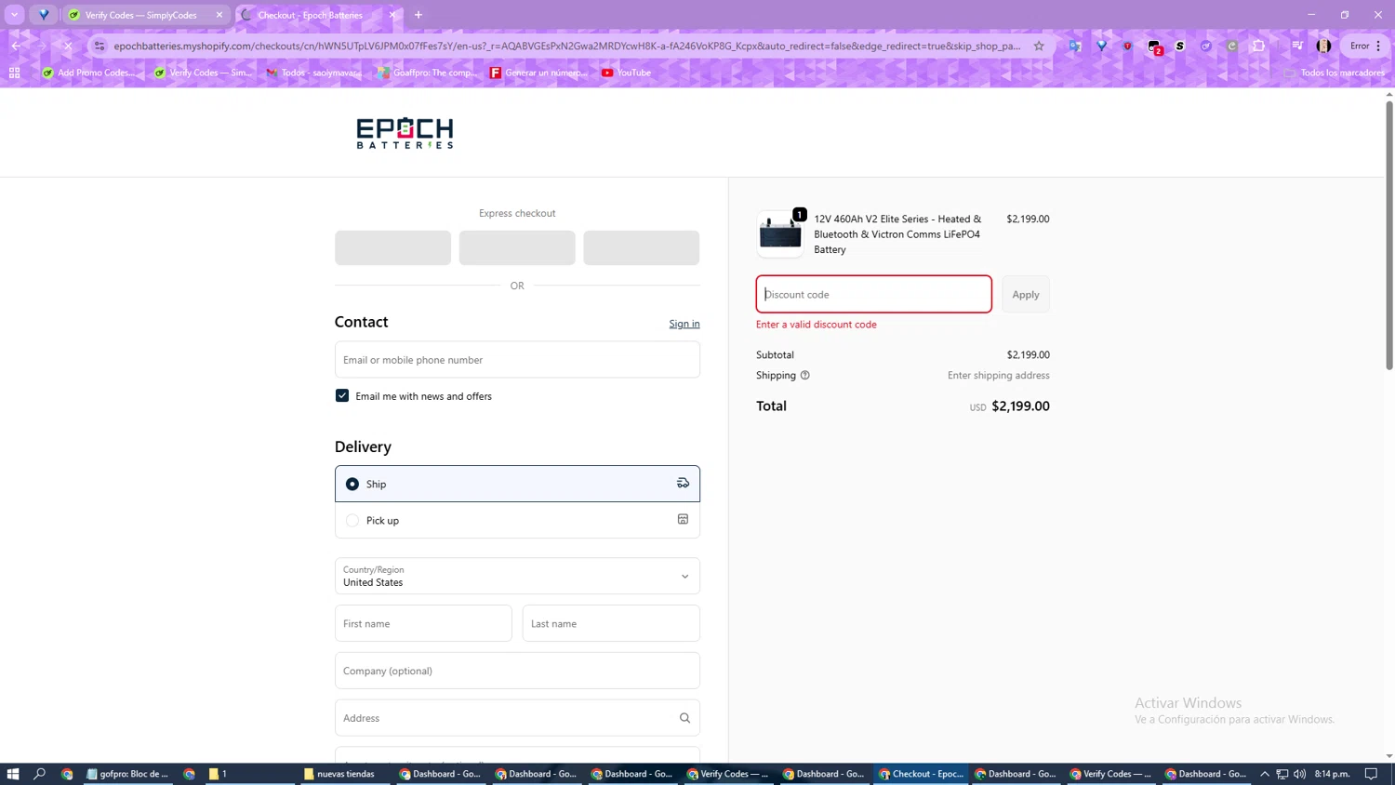
Task: Switch to Verify Codes — SimplyCodes tab
Action: [x=145, y=15]
